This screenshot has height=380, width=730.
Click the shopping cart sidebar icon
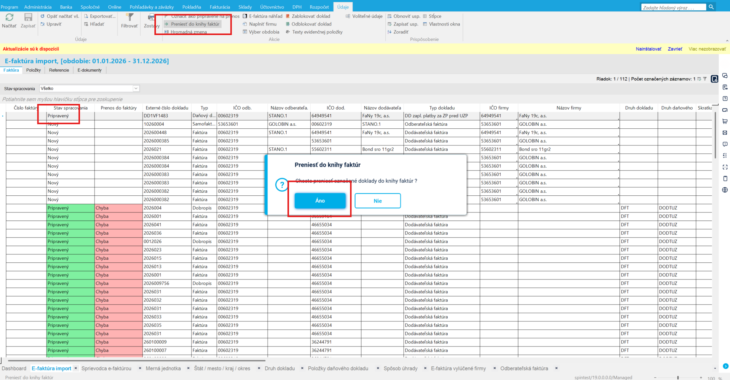[725, 121]
